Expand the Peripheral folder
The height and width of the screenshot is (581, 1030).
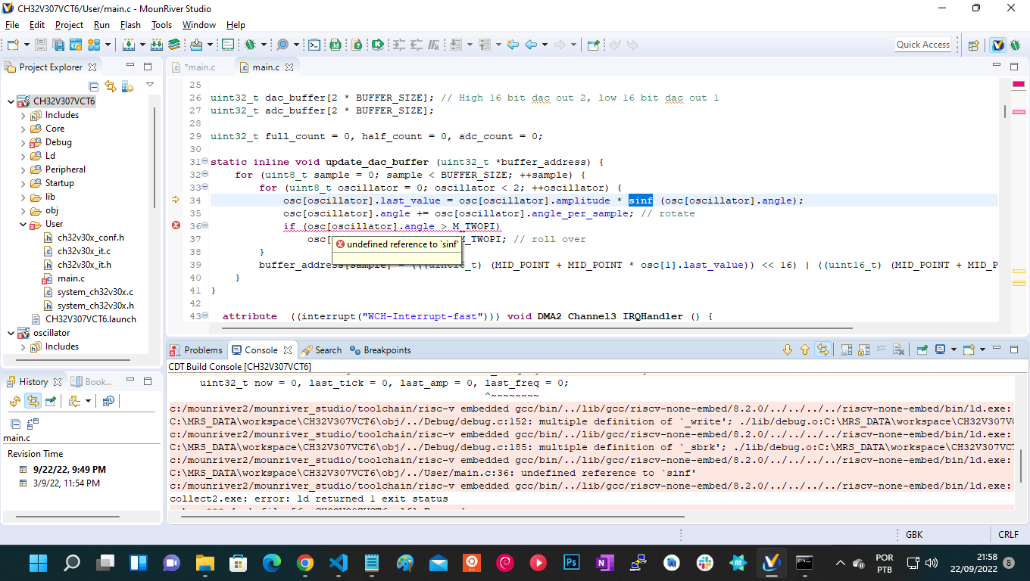coord(23,169)
